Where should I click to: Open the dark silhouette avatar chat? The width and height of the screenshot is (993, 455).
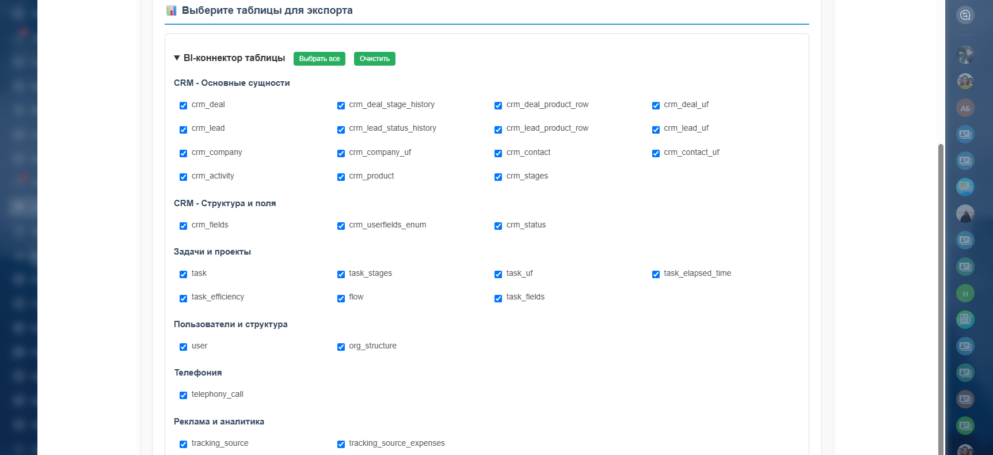tap(965, 214)
